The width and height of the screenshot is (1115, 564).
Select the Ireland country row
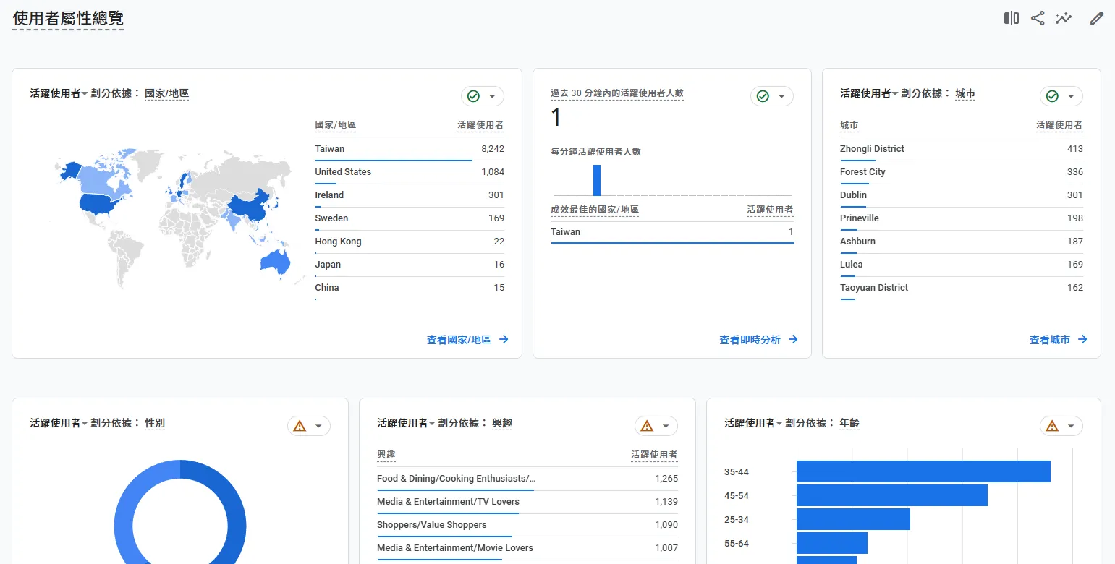(x=410, y=195)
